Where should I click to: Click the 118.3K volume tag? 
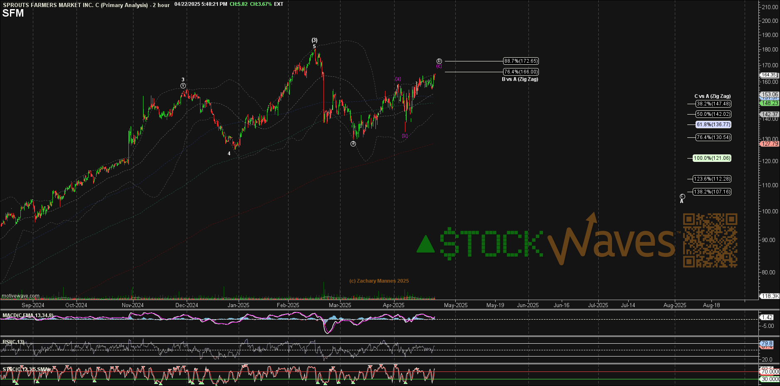pyautogui.click(x=770, y=296)
